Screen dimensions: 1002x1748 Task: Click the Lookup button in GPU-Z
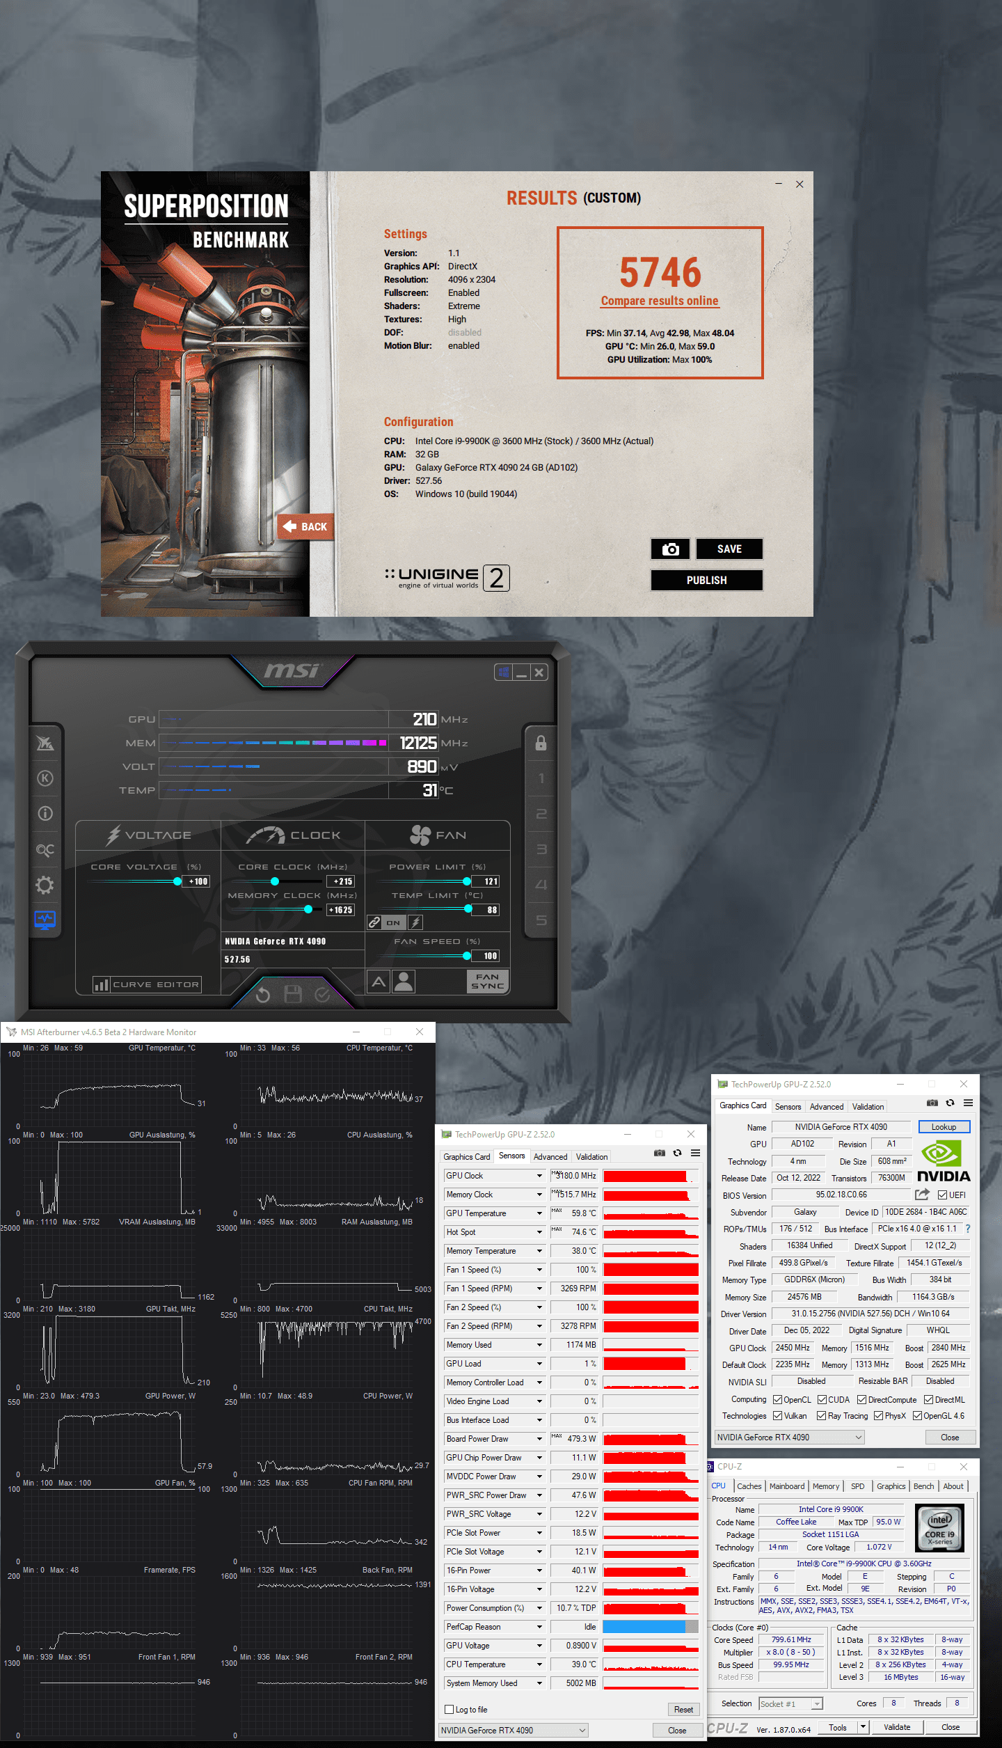click(x=944, y=1126)
